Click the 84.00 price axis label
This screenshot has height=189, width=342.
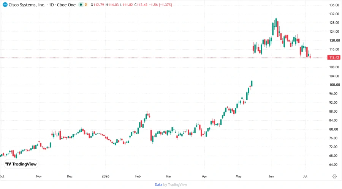click(334, 120)
